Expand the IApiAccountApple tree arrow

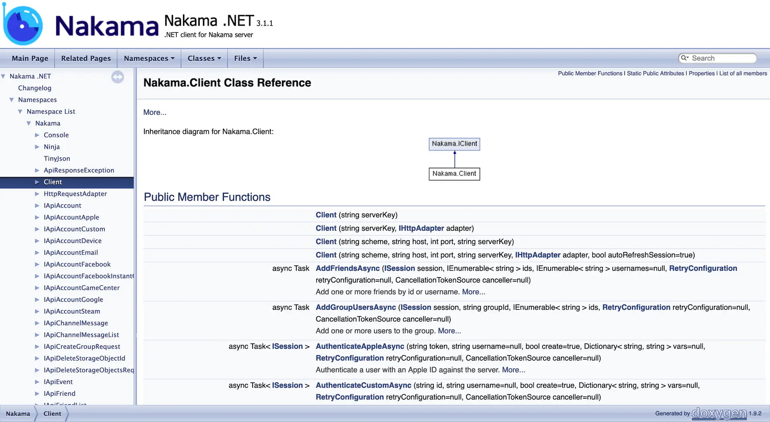pyautogui.click(x=37, y=217)
